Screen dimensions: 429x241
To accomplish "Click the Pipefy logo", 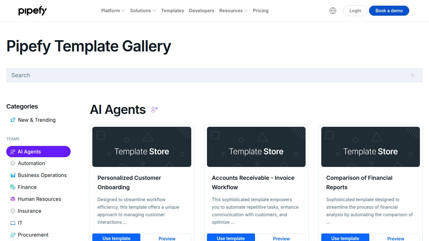I will [x=32, y=11].
